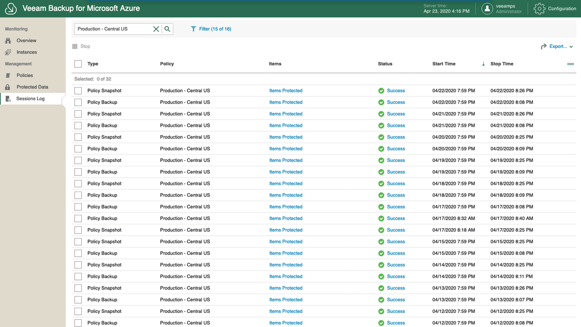
Task: Click the Start Time sort arrow
Action: click(483, 64)
